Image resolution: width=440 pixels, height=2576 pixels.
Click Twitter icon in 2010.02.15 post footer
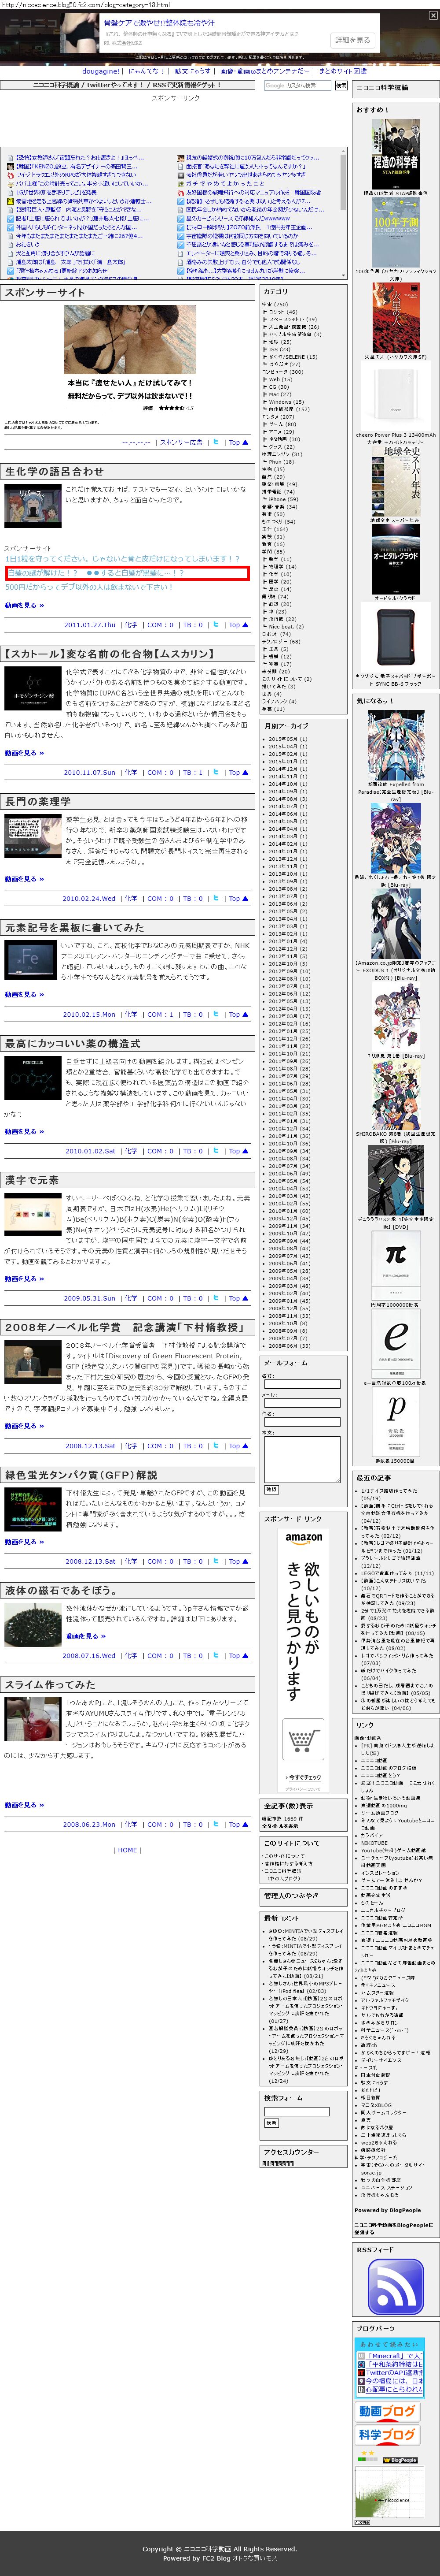click(216, 1014)
